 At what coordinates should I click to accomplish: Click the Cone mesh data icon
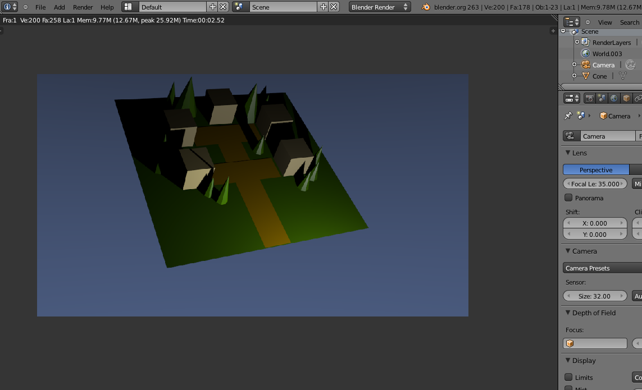coord(623,76)
